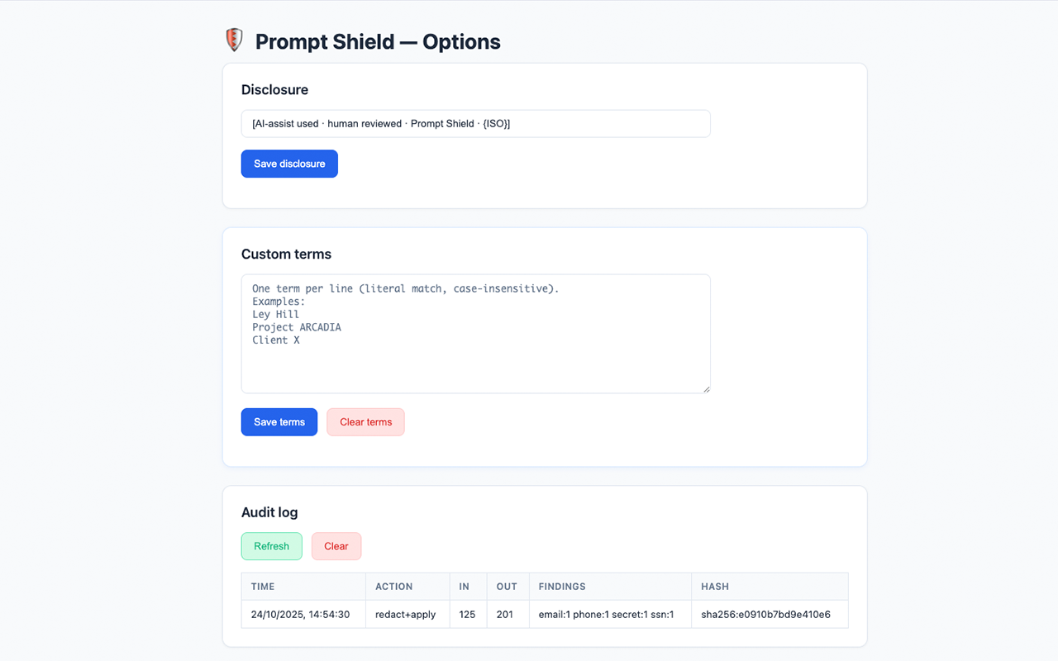
Task: Click the HASH column header
Action: coord(714,587)
